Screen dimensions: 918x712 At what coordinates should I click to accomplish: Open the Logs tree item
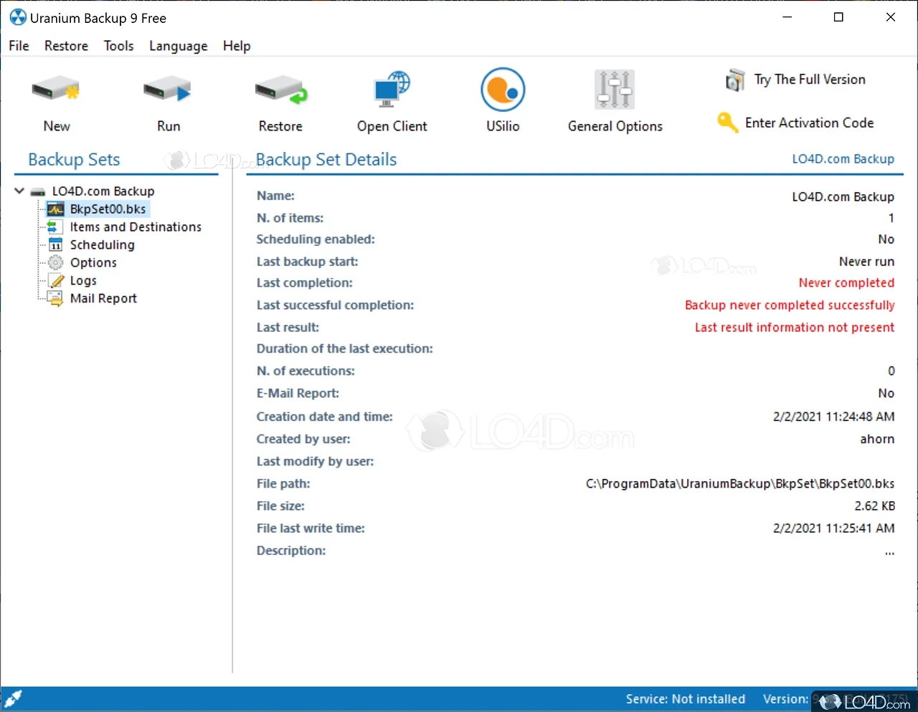[x=83, y=280]
